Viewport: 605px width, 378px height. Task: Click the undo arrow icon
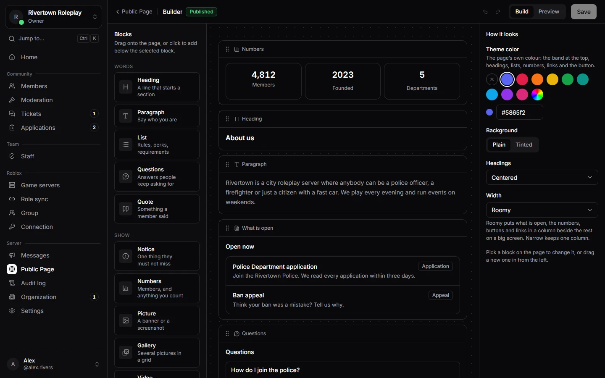click(485, 12)
